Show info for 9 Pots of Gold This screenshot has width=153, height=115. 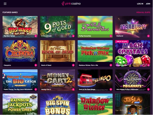tap(73, 36)
